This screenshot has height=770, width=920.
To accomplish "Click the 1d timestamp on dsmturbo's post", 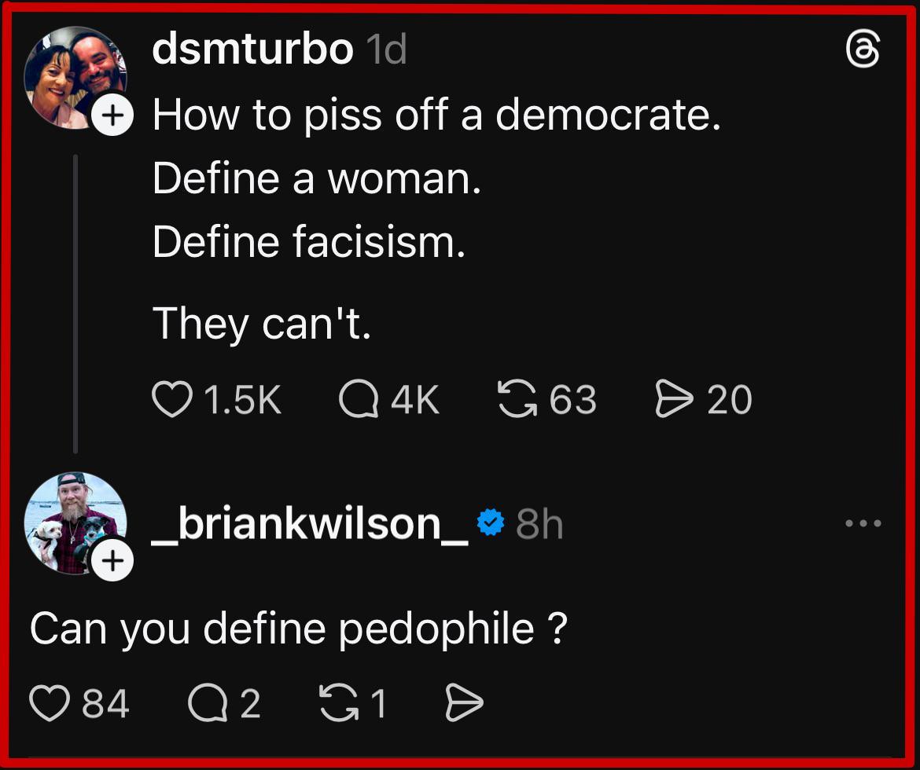I will click(387, 50).
